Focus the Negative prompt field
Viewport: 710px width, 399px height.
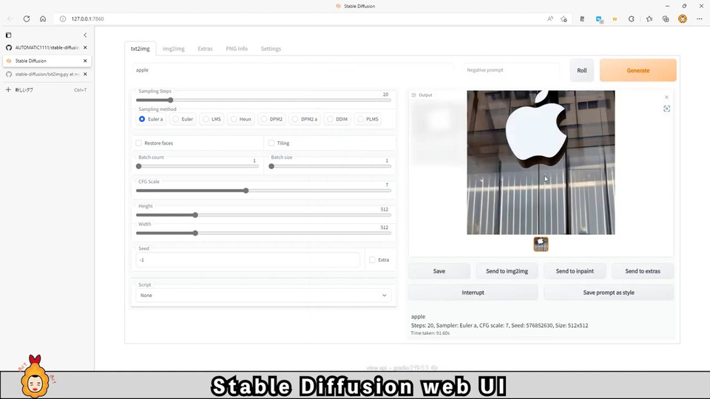tap(512, 70)
